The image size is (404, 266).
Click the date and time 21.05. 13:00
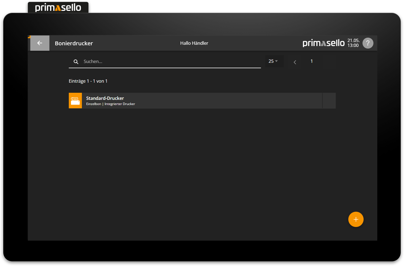click(353, 43)
